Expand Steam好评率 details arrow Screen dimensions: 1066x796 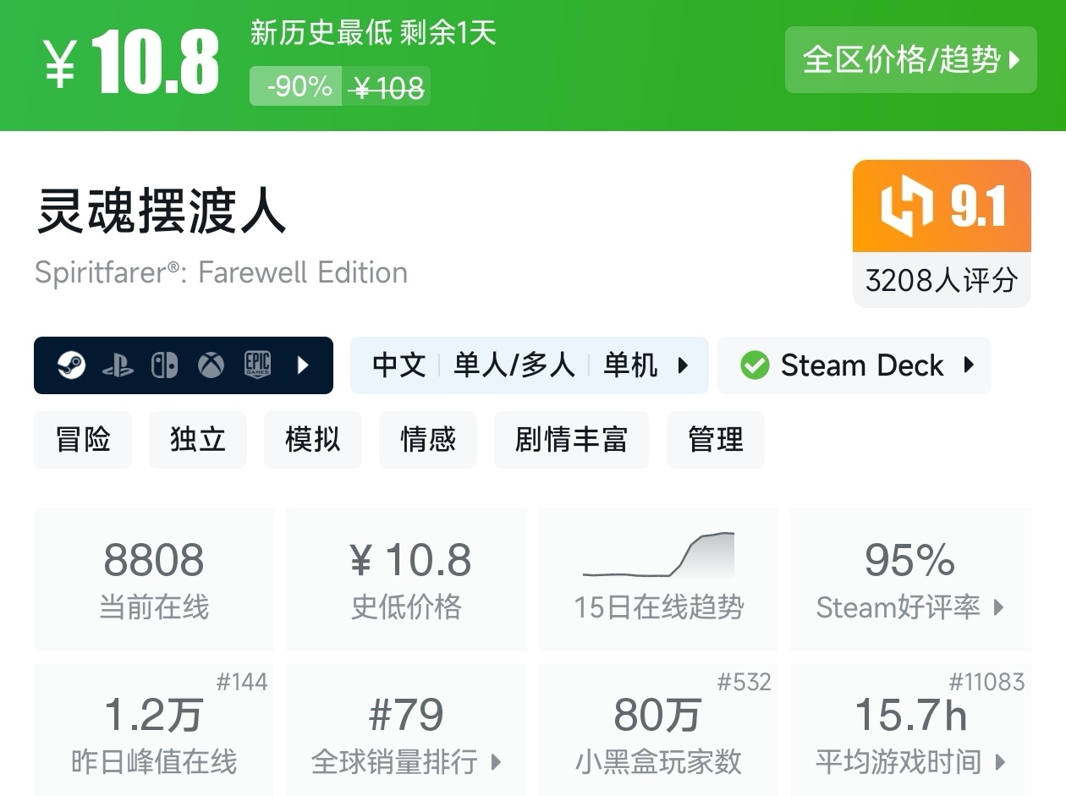pos(999,607)
